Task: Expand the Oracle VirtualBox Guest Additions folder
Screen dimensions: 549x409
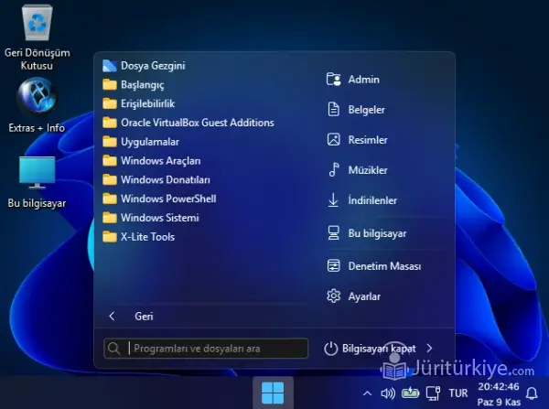Action: click(197, 123)
